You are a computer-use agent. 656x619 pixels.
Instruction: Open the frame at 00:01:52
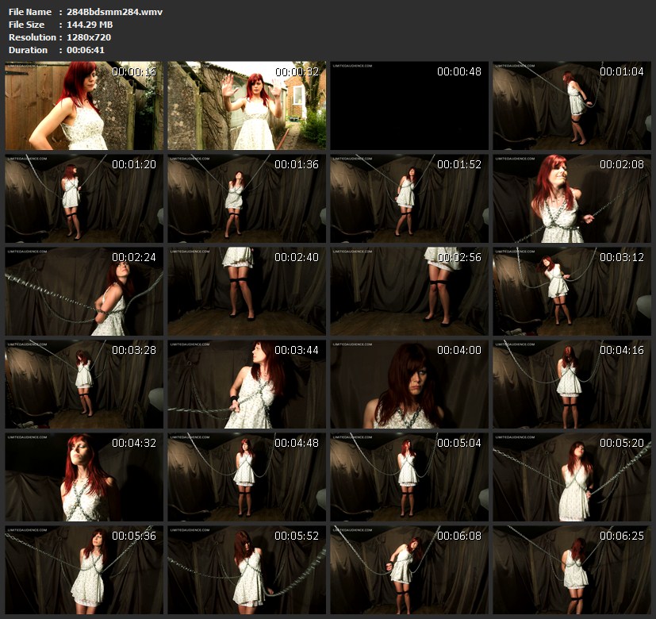click(x=409, y=198)
